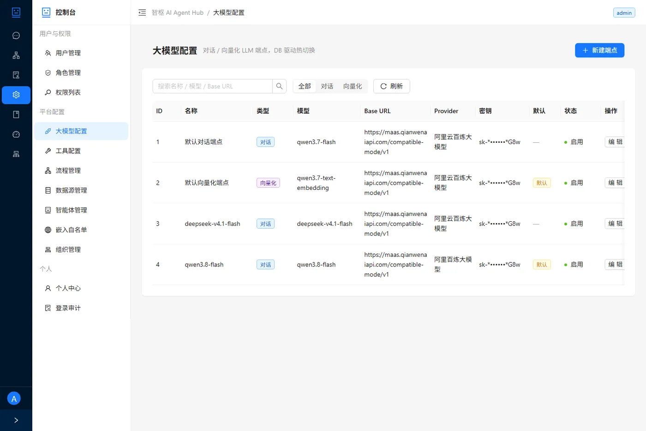This screenshot has width=646, height=431.
Task: Click 编辑 for deepseek-v4.1-flash row
Action: (x=615, y=224)
